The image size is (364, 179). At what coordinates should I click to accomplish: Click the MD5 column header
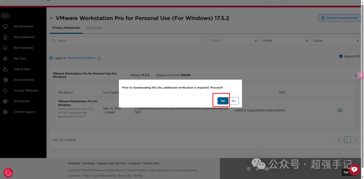[282, 93]
